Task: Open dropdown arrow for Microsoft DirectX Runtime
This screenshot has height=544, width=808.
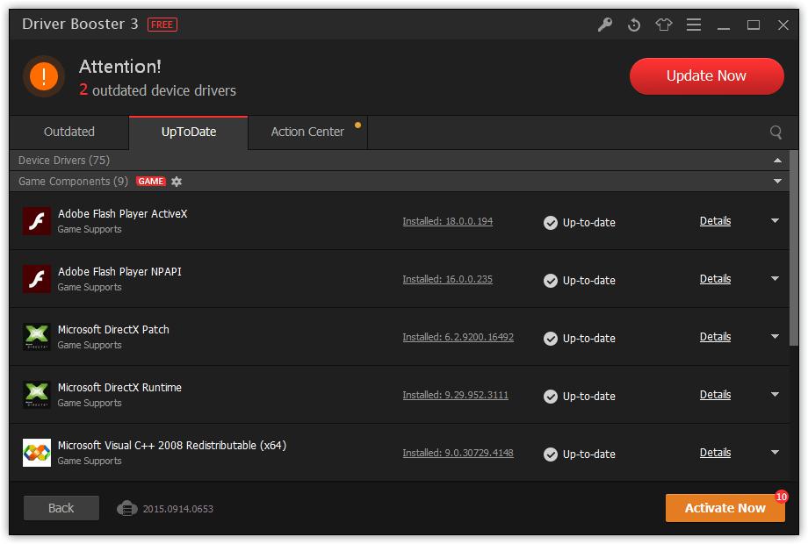Action: (x=775, y=394)
